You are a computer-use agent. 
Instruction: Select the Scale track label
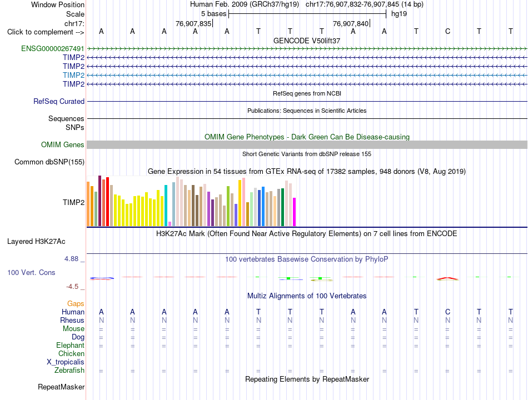pyautogui.click(x=75, y=14)
